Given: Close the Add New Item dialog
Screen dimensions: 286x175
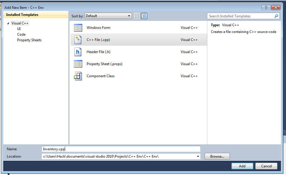Looking at the screenshot, I should (276, 7).
